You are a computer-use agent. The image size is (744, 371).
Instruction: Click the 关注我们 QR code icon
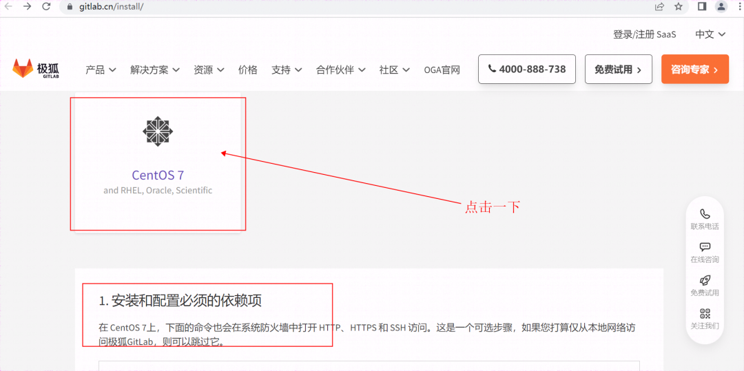705,313
